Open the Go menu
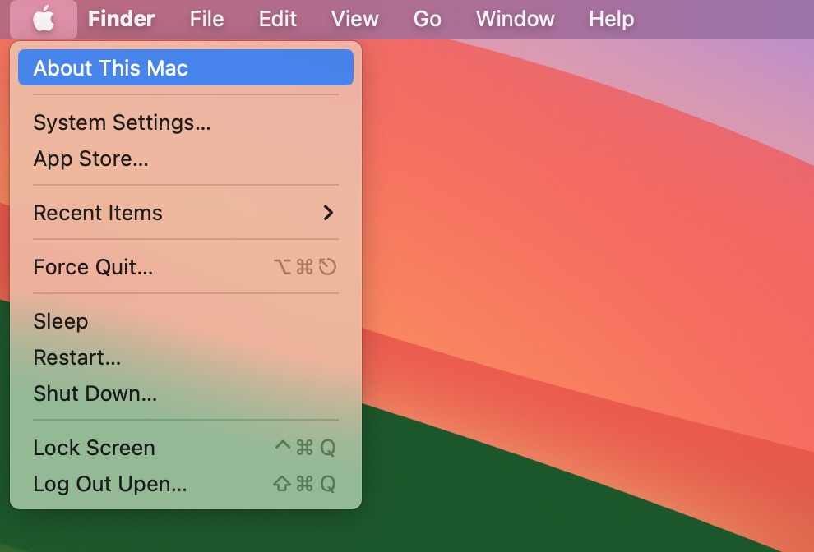 pyautogui.click(x=428, y=19)
